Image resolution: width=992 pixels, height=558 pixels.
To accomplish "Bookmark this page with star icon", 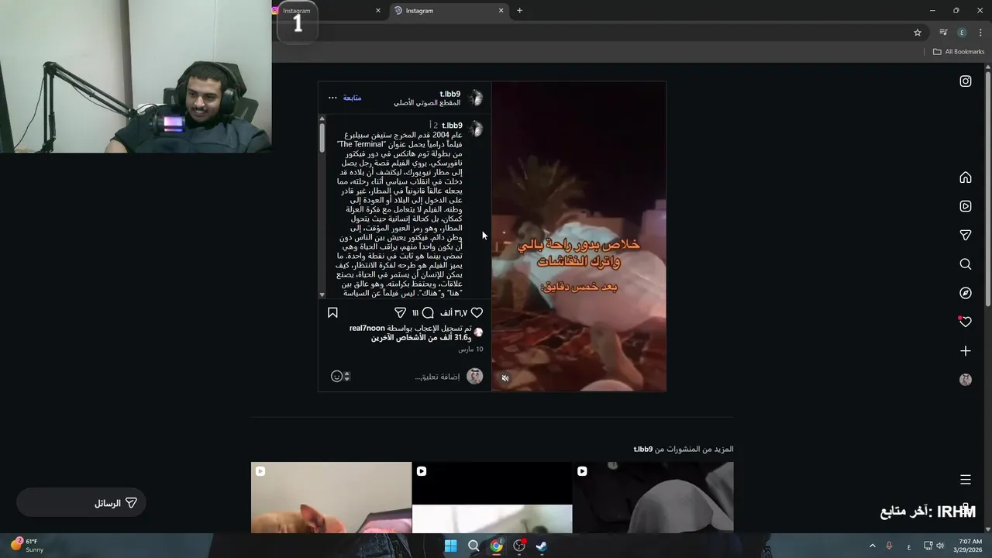I will [918, 33].
